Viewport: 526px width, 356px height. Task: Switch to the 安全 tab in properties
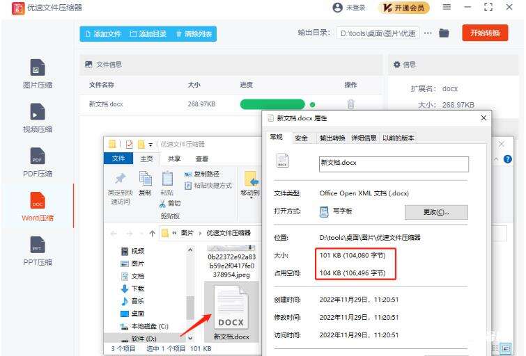301,138
